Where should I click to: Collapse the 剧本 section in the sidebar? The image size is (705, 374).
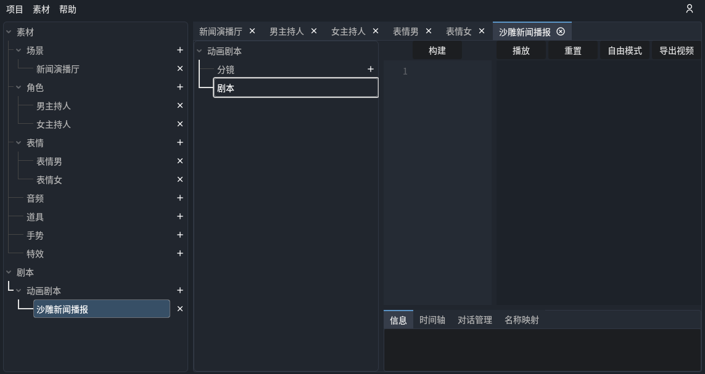(9, 272)
